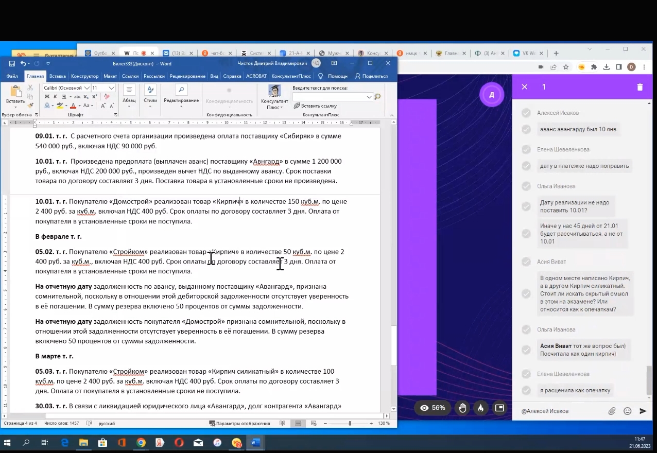The image size is (657, 453).
Task: Collapse the Word ribbon arrow
Action: click(392, 115)
